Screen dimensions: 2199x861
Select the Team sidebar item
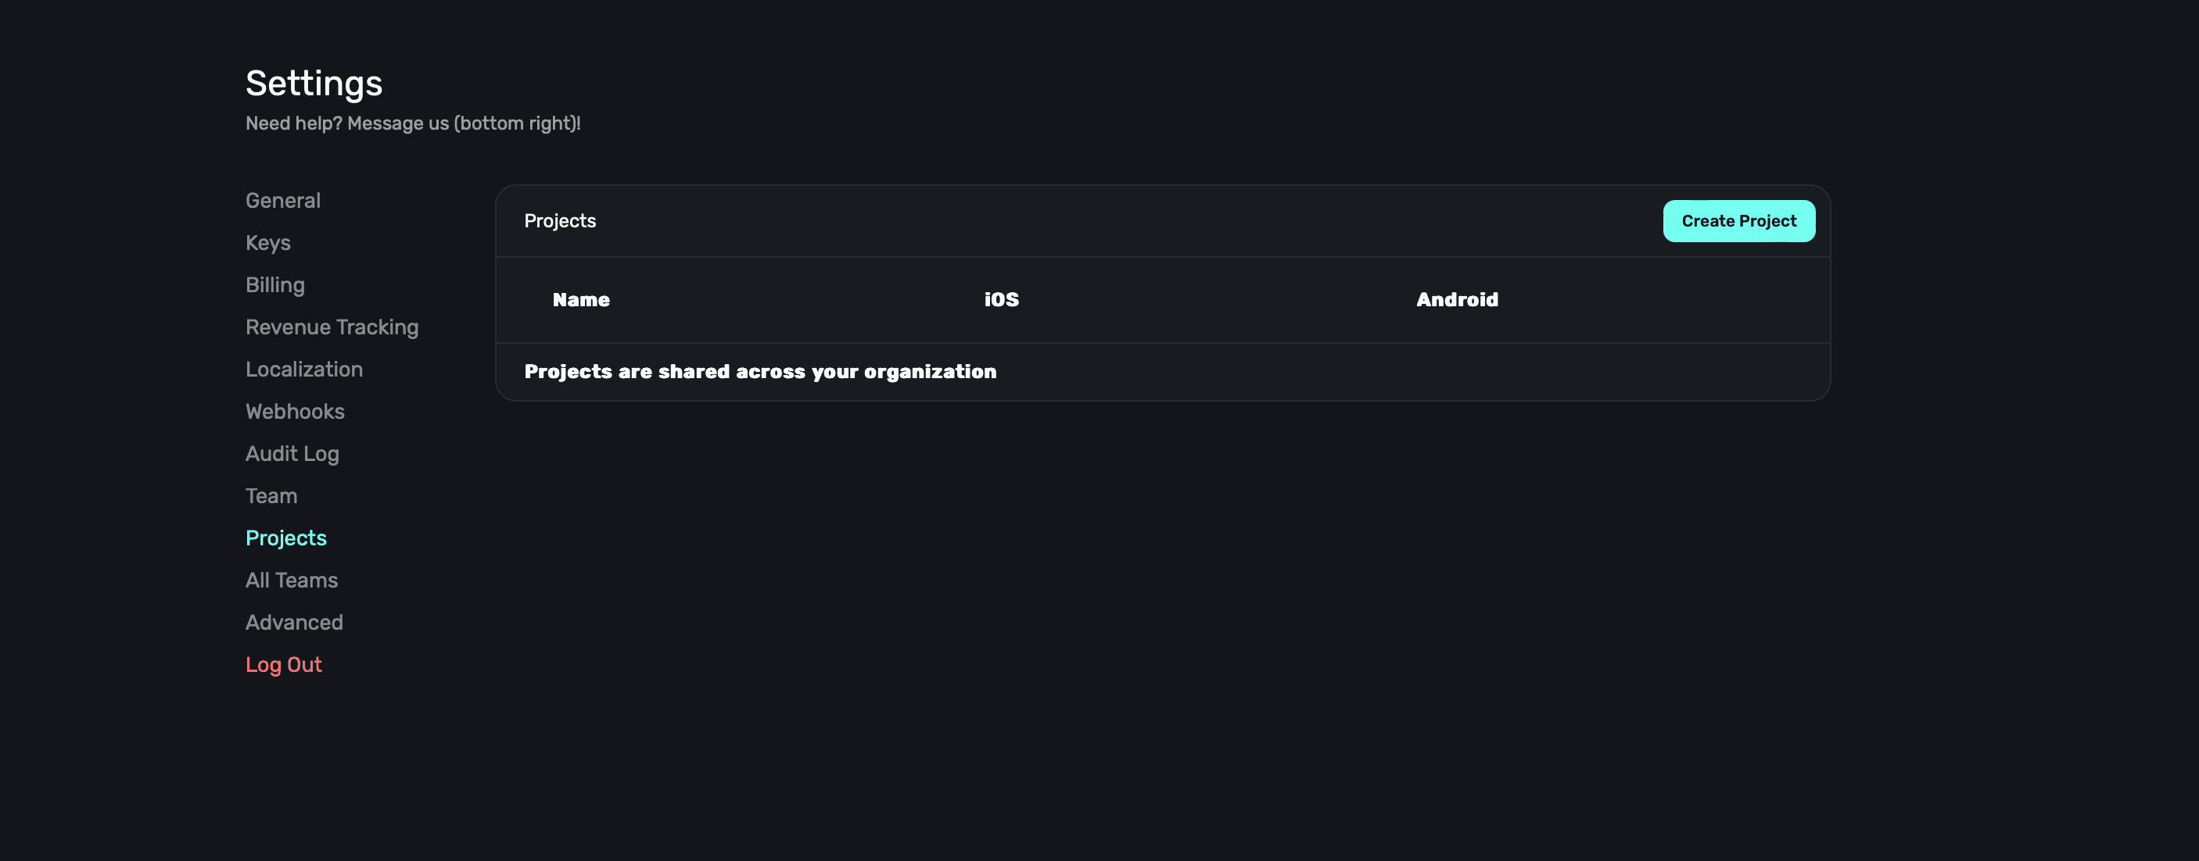tap(271, 496)
